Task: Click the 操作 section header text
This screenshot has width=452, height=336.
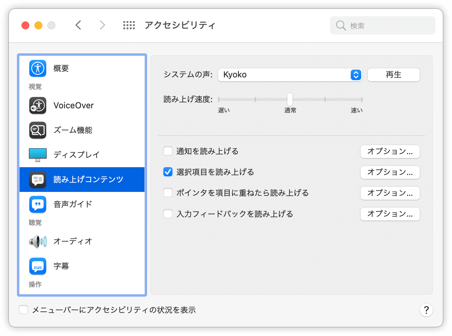Action: 35,285
